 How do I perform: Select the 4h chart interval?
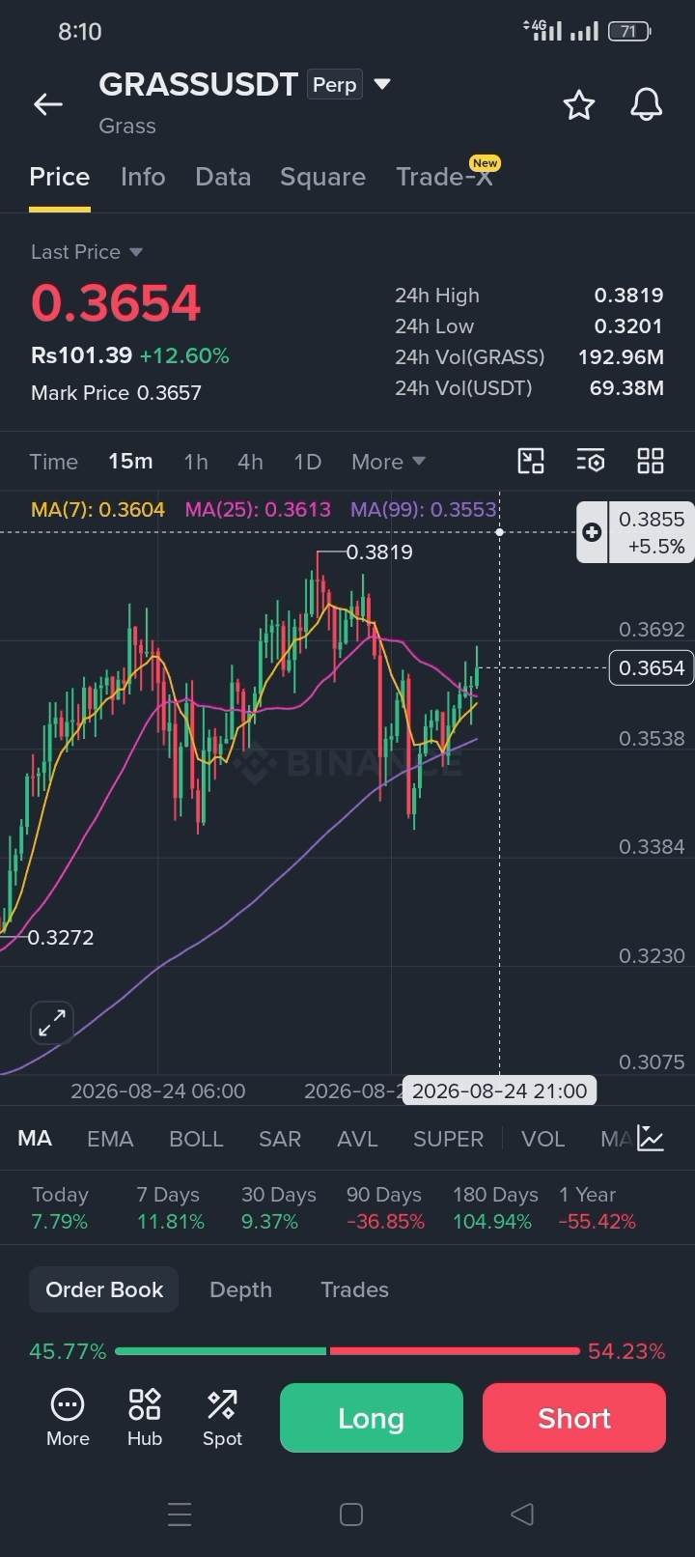tap(250, 462)
